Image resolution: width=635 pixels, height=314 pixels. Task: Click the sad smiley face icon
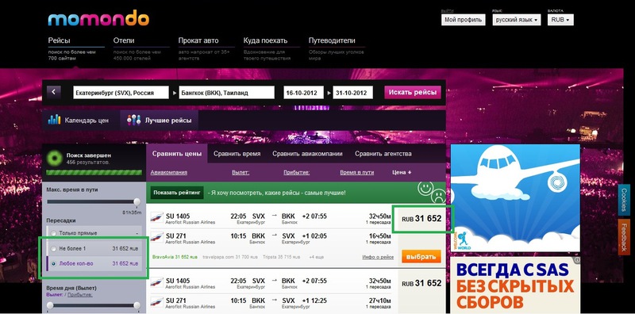point(439,197)
